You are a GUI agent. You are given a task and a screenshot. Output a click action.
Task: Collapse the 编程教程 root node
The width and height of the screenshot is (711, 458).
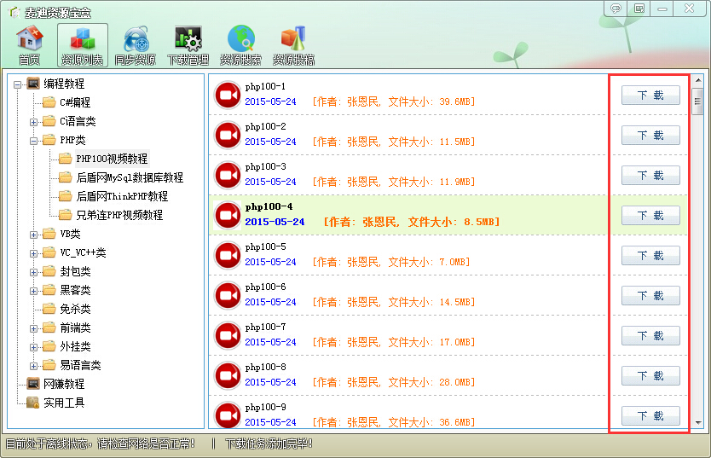(17, 84)
